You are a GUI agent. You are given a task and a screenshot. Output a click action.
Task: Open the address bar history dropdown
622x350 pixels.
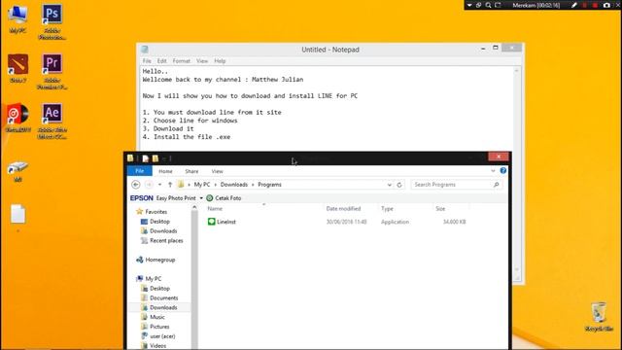point(389,185)
